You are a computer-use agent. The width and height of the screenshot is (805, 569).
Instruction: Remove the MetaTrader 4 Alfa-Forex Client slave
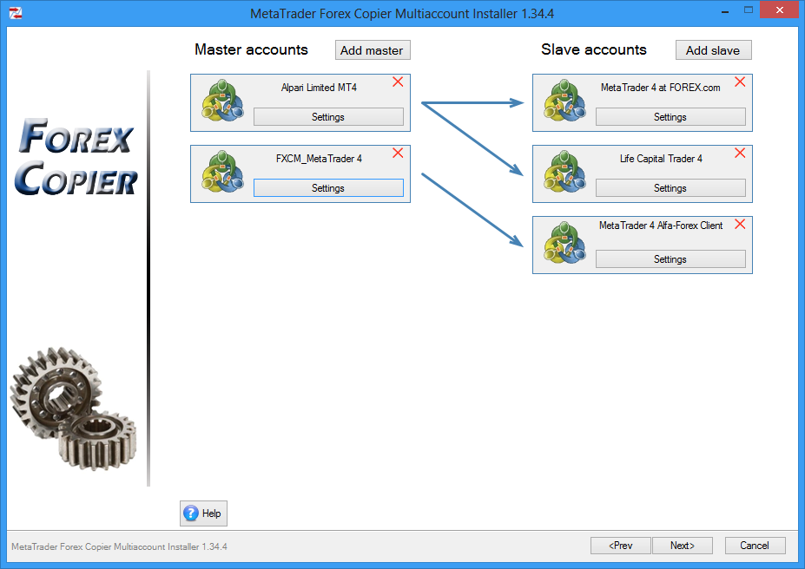tap(740, 225)
